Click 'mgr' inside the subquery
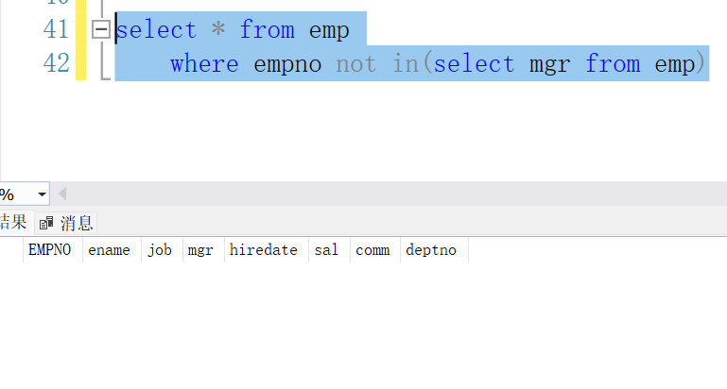The width and height of the screenshot is (727, 389). pyautogui.click(x=549, y=66)
